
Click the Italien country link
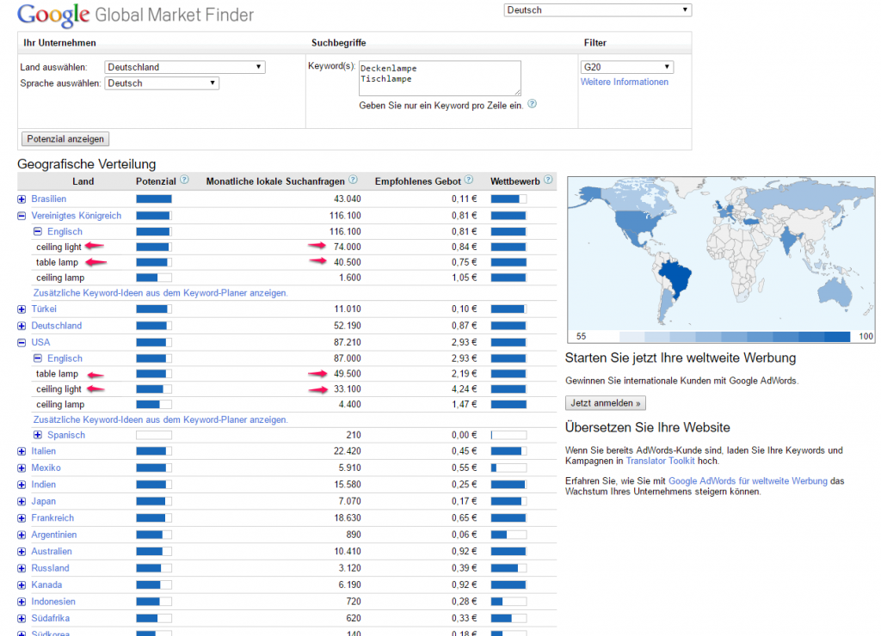pos(43,451)
